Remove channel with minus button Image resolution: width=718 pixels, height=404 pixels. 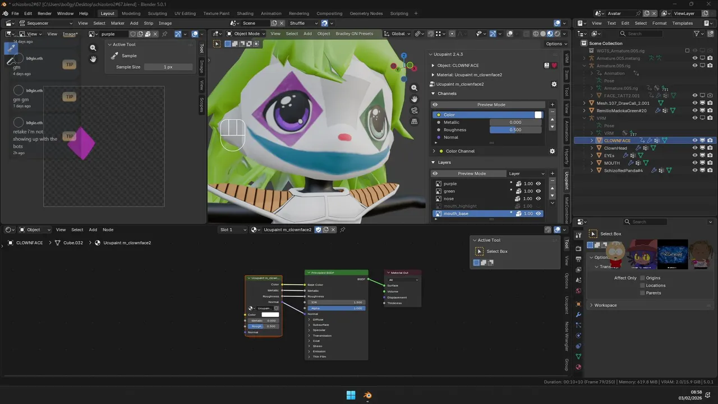point(552,112)
